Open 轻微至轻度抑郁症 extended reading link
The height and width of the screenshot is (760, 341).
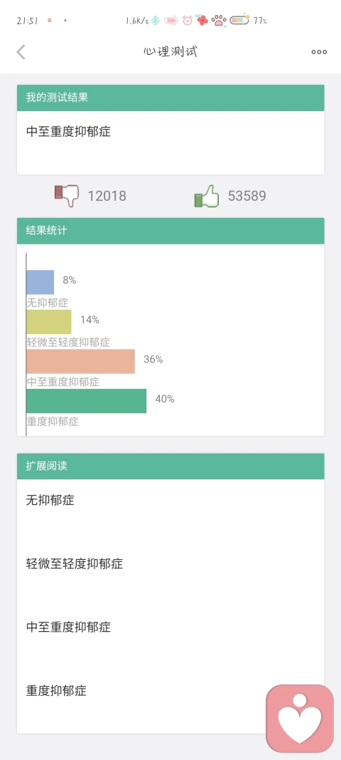click(75, 563)
